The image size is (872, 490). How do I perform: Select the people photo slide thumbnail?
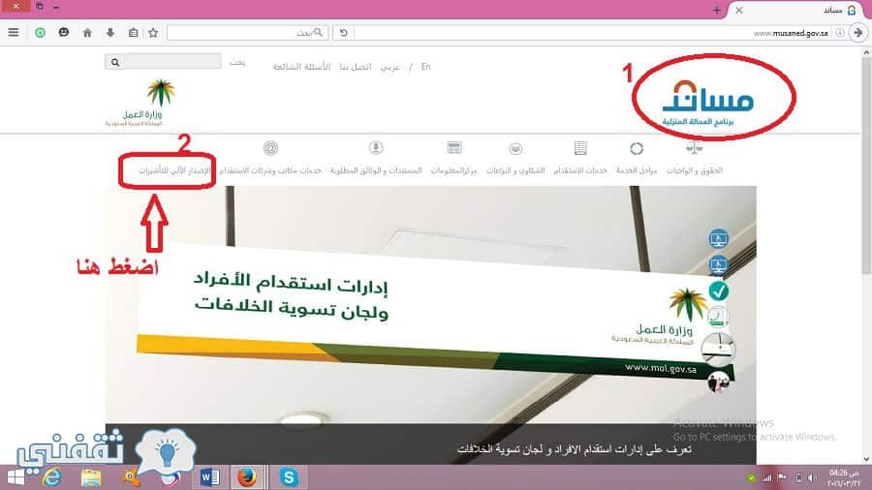point(718,383)
